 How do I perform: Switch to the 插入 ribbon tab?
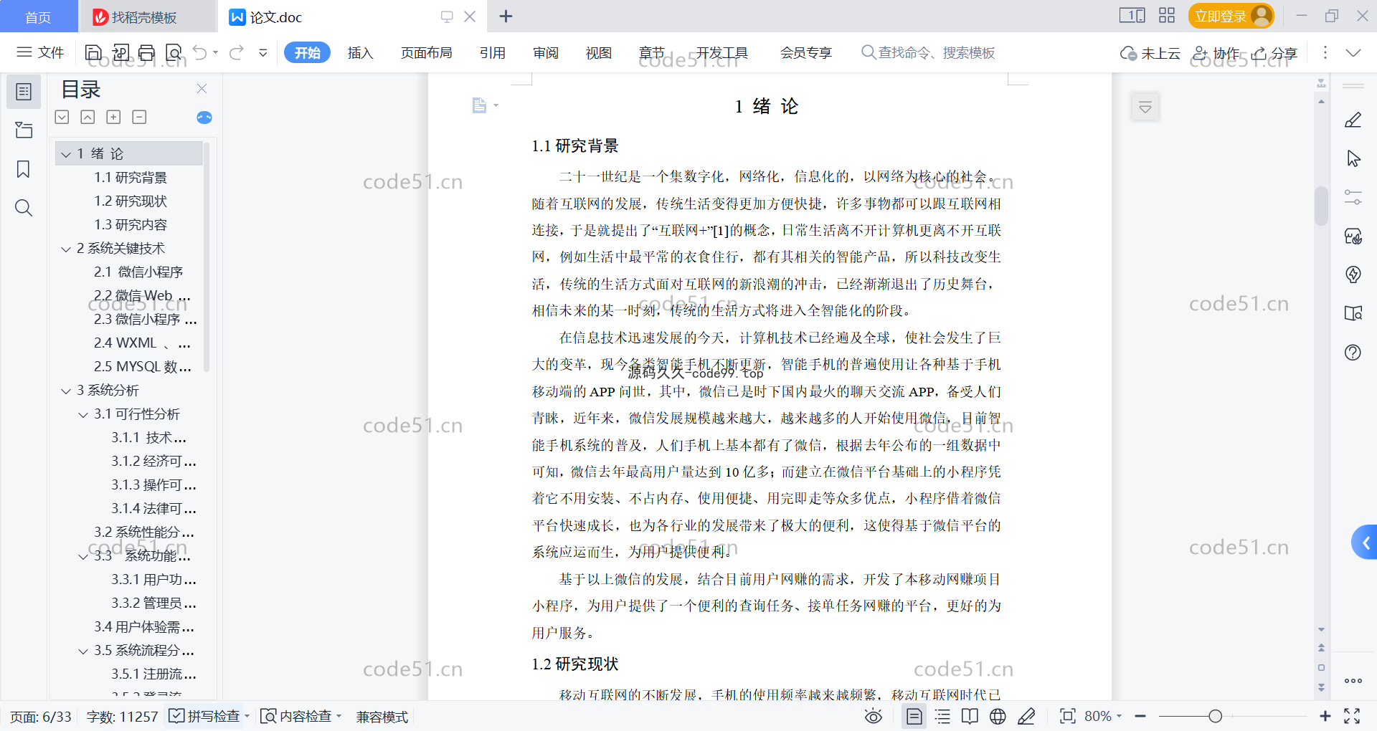(x=360, y=52)
